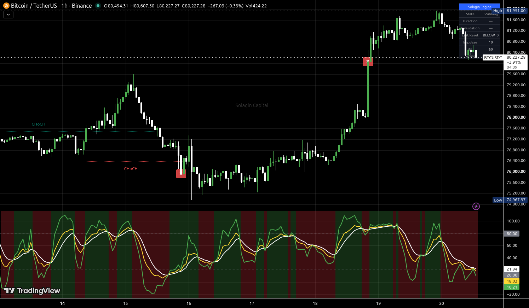
Task: Click the white 21.94 indicator value
Action: [512, 269]
